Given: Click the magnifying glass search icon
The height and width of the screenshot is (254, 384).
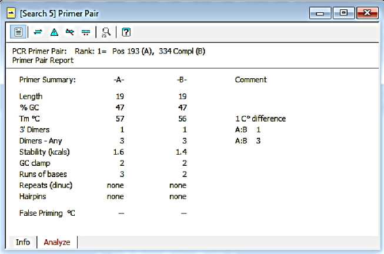Looking at the screenshot, I should click(106, 31).
